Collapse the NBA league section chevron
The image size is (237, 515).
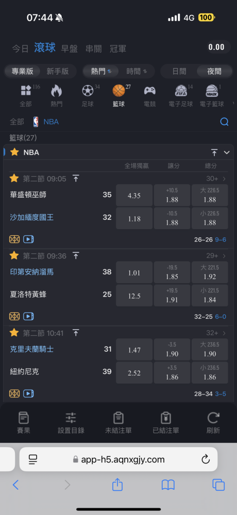(x=227, y=152)
